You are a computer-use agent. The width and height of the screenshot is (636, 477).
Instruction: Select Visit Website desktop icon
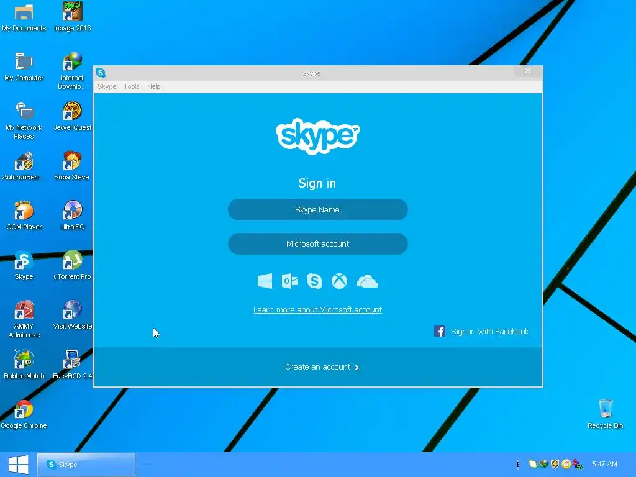tap(73, 316)
